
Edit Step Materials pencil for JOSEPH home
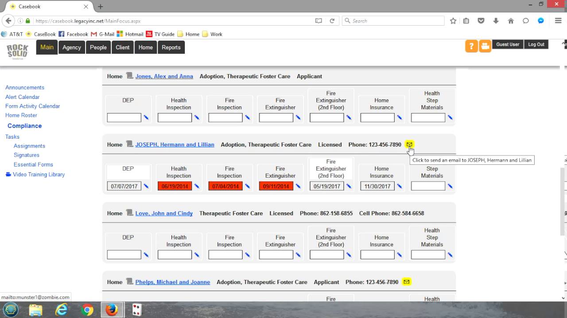coord(450,186)
